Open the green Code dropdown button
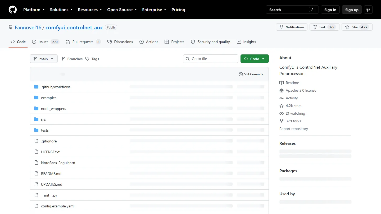 click(255, 59)
